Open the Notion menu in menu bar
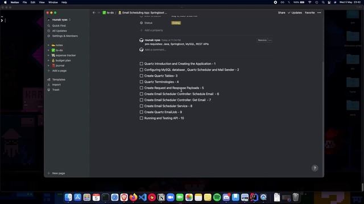This screenshot has height=204, width=364. point(15,2)
